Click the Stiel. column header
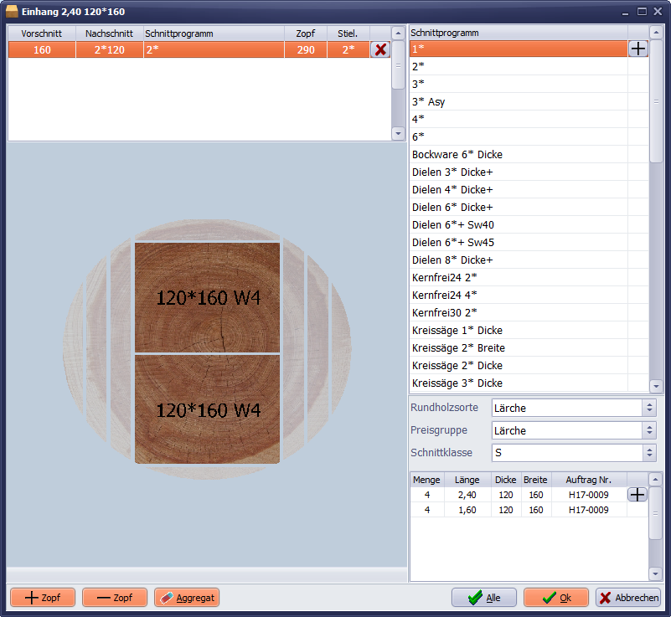This screenshot has width=671, height=617. (x=348, y=33)
